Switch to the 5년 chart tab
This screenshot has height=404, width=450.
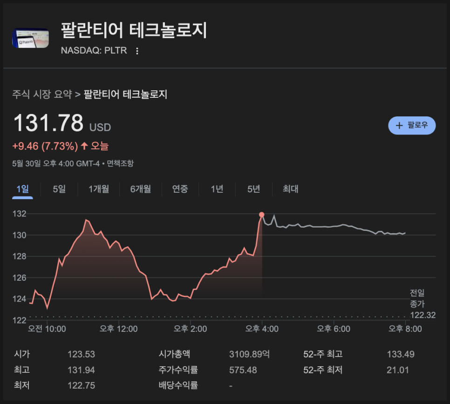click(x=254, y=189)
